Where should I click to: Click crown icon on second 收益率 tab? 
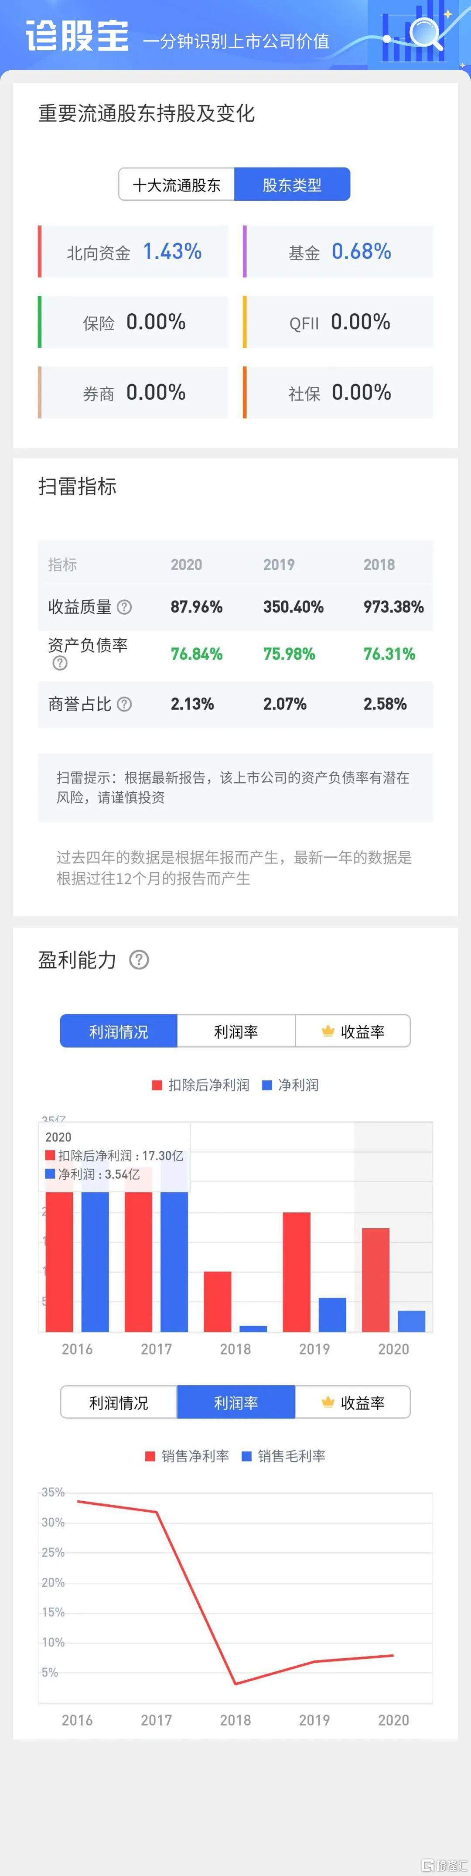click(x=328, y=1402)
